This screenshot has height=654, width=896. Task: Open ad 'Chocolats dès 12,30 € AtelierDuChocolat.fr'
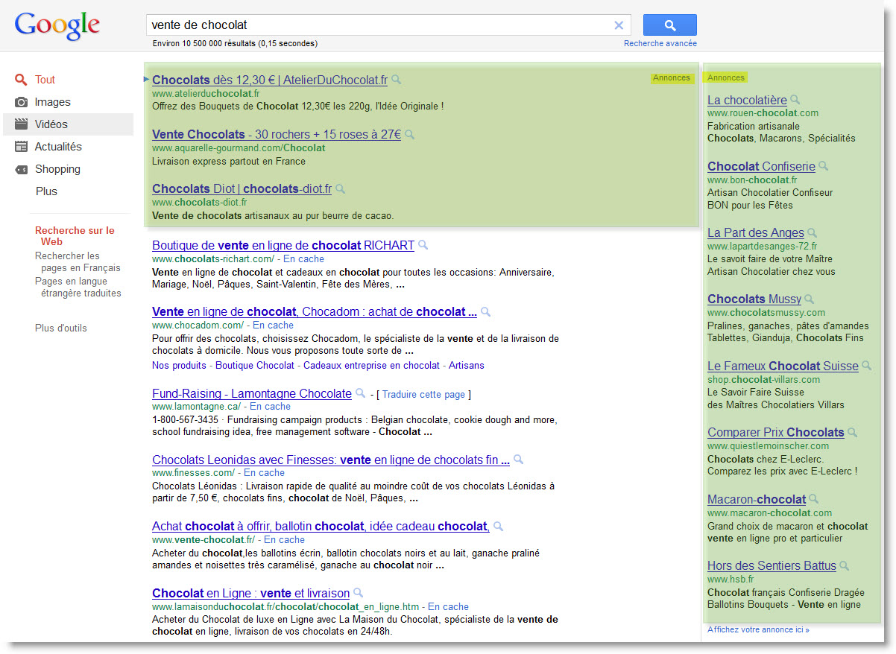270,80
